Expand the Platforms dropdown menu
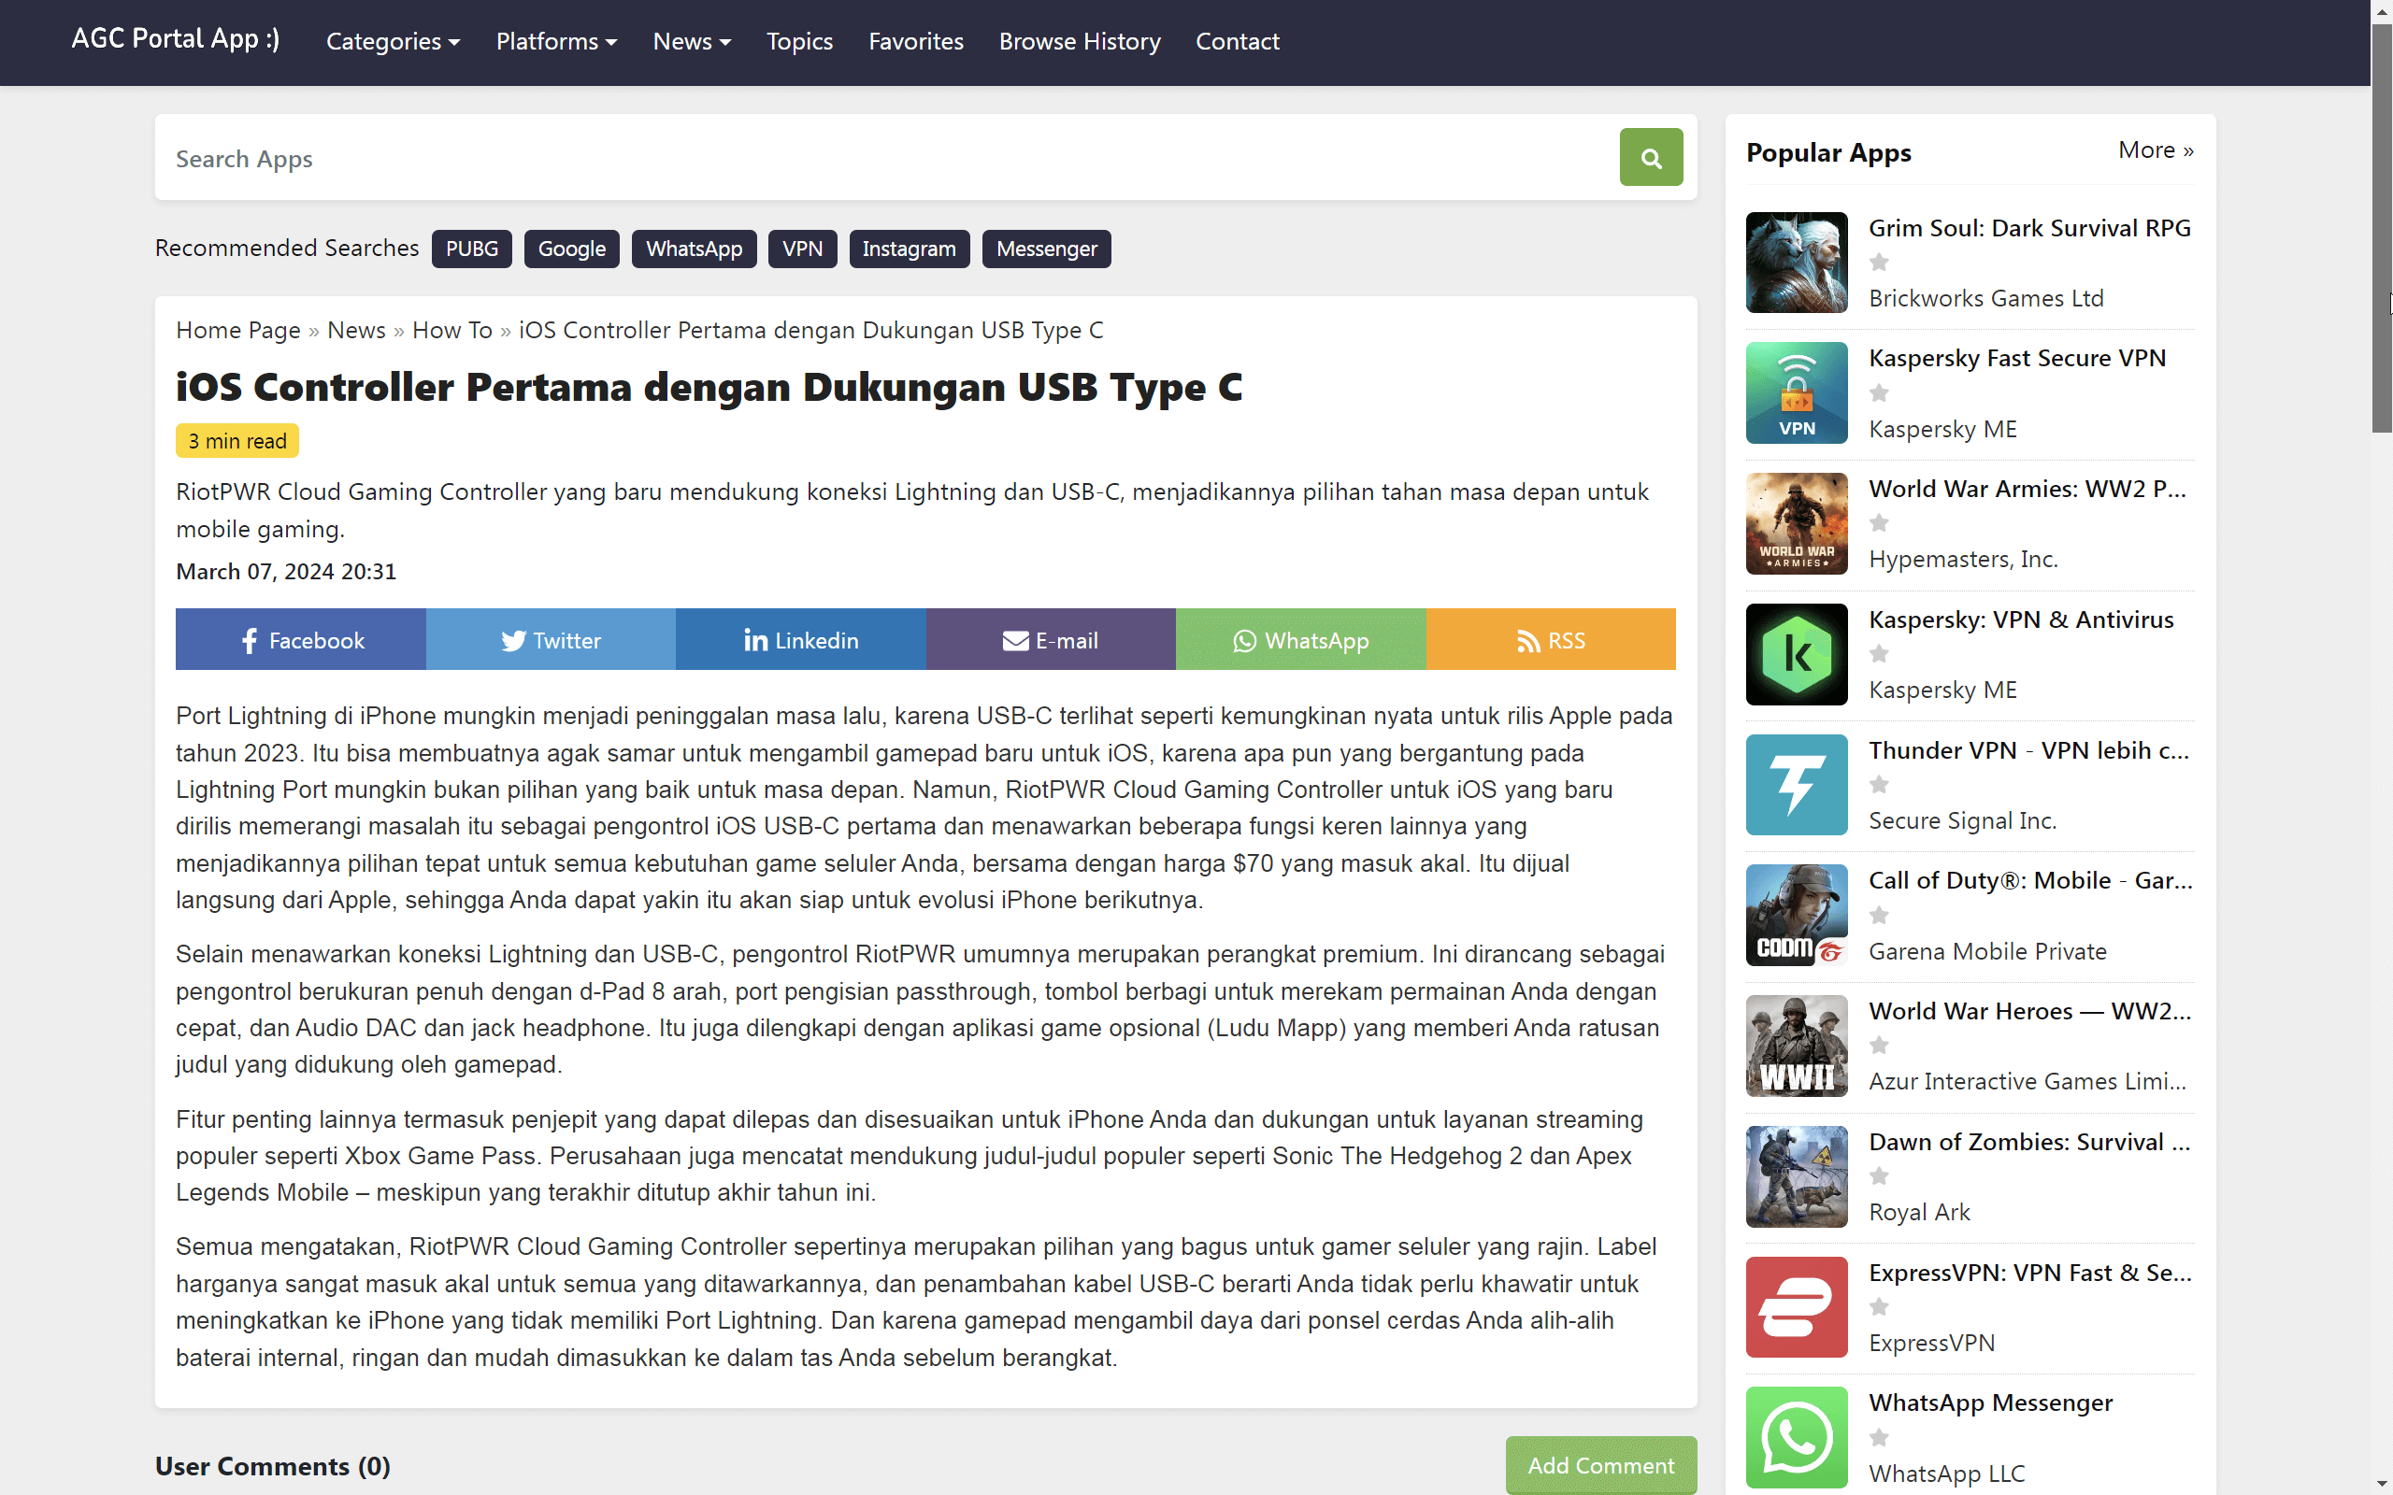The width and height of the screenshot is (2393, 1495). [557, 41]
